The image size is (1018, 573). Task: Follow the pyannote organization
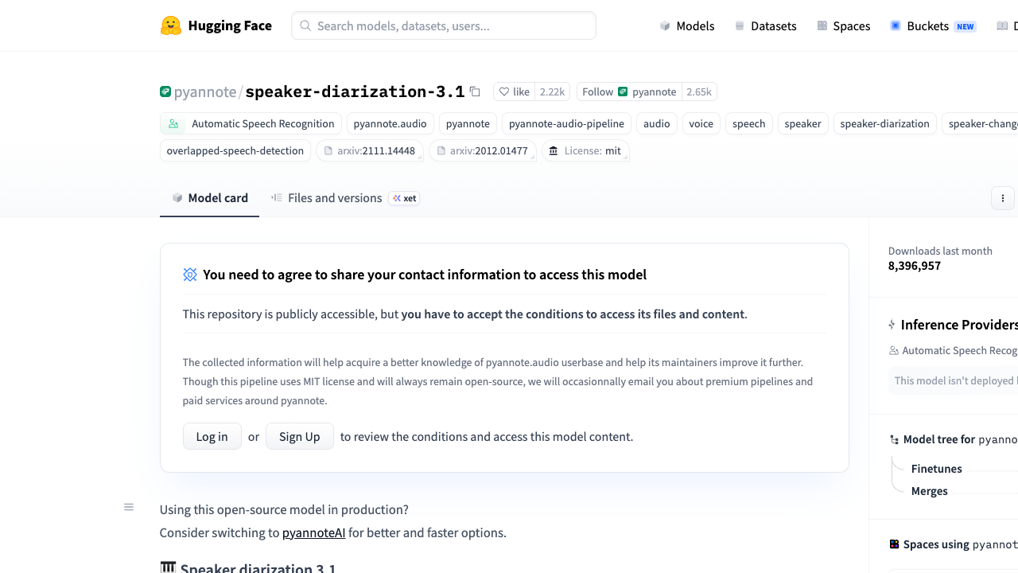click(x=629, y=92)
